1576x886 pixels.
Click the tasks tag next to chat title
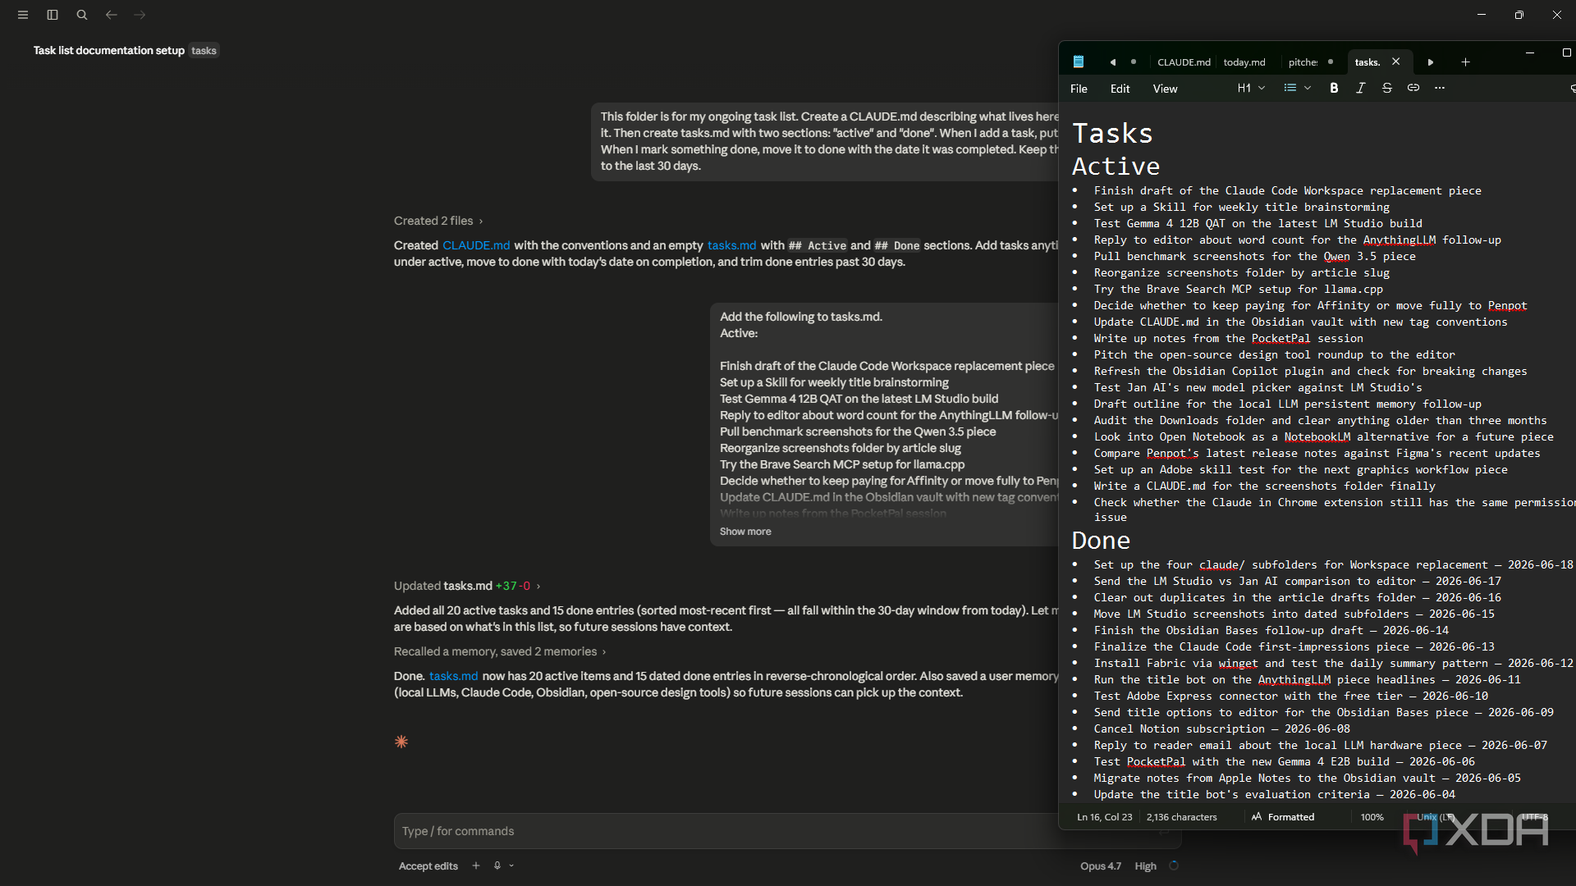click(204, 51)
